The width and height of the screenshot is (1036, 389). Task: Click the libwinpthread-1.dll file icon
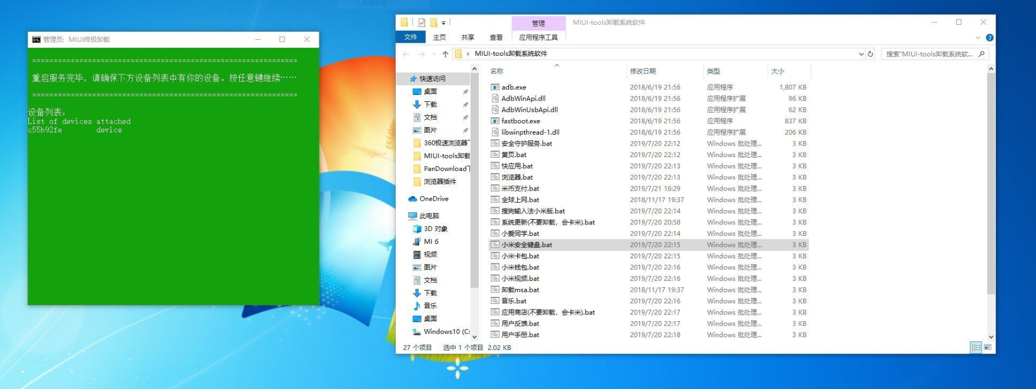click(495, 132)
